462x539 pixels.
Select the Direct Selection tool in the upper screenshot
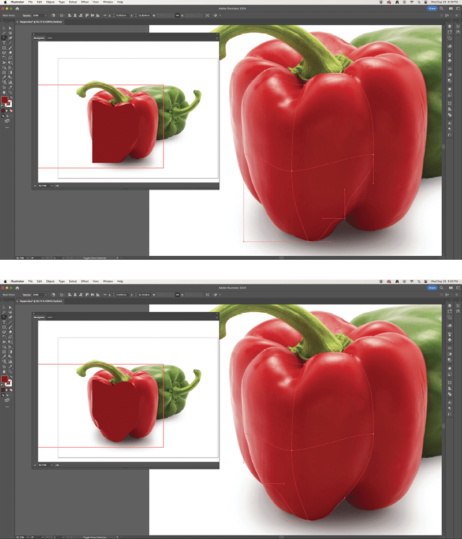(x=10, y=28)
